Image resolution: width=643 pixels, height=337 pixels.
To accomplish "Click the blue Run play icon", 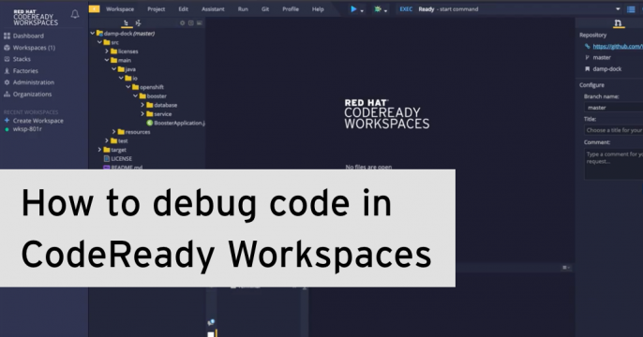I will tap(353, 9).
